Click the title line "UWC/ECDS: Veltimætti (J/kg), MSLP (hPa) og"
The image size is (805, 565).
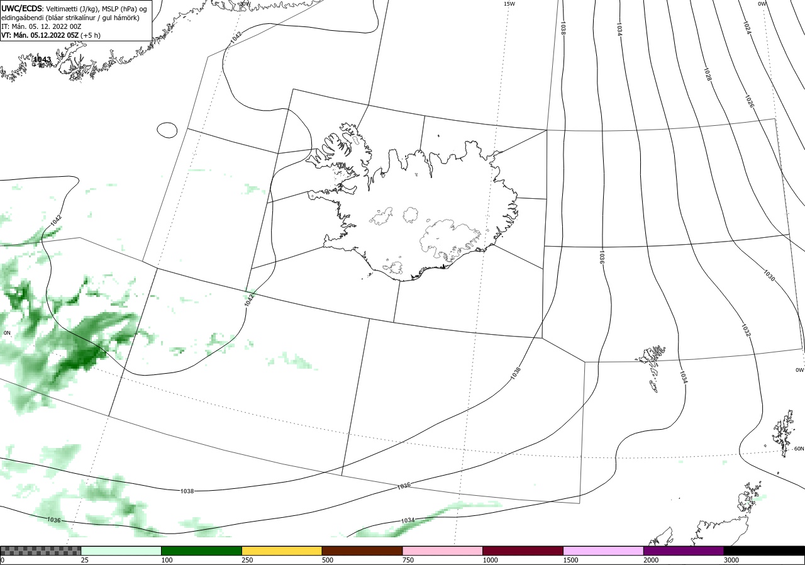74,8
